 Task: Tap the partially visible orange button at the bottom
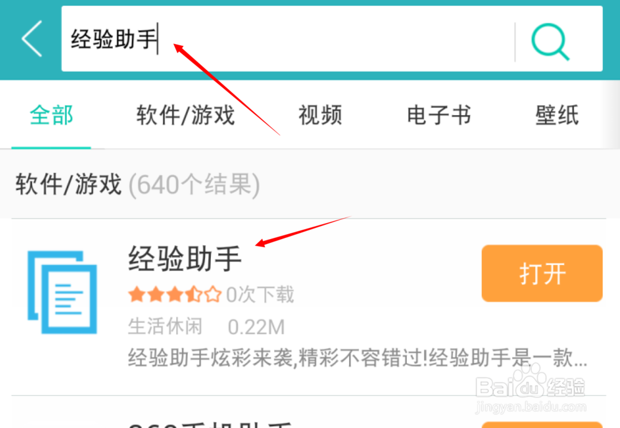542,425
